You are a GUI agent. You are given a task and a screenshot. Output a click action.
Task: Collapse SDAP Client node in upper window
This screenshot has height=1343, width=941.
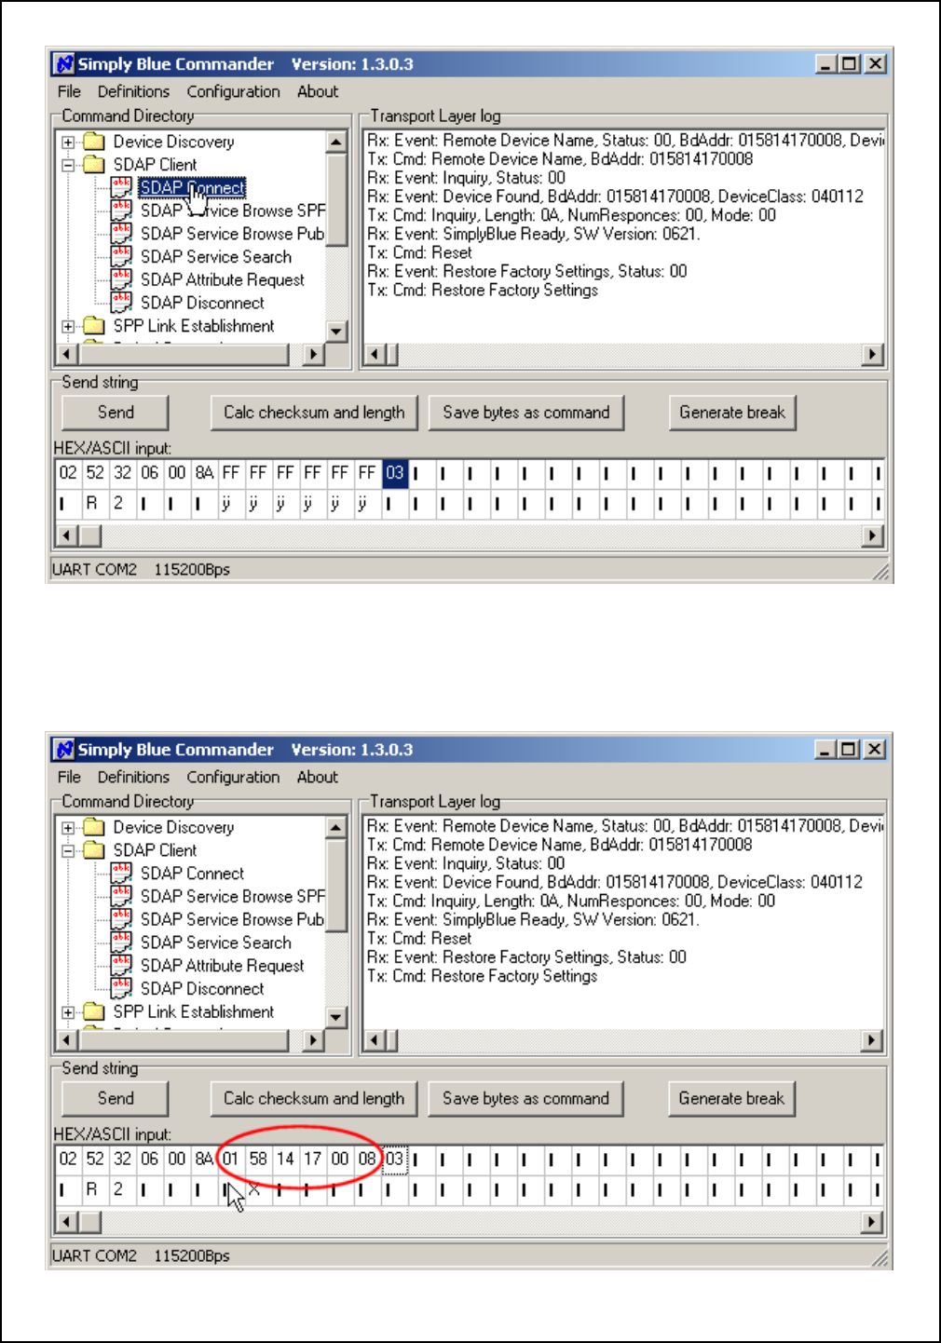coord(68,166)
